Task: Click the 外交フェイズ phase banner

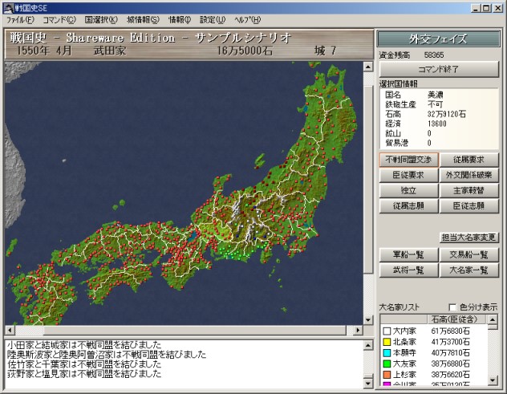Action: tap(439, 39)
